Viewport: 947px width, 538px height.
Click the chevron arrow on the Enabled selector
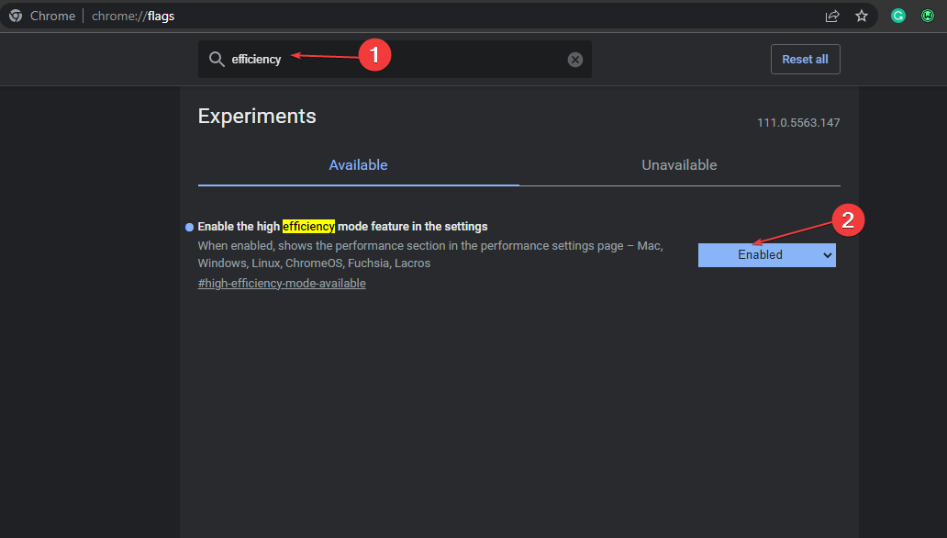828,255
